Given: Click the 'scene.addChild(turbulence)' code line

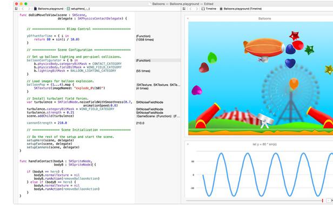Looking at the screenshot, I should tap(50, 116).
